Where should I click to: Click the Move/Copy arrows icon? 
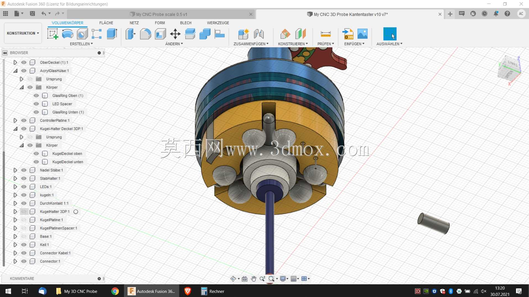[175, 34]
